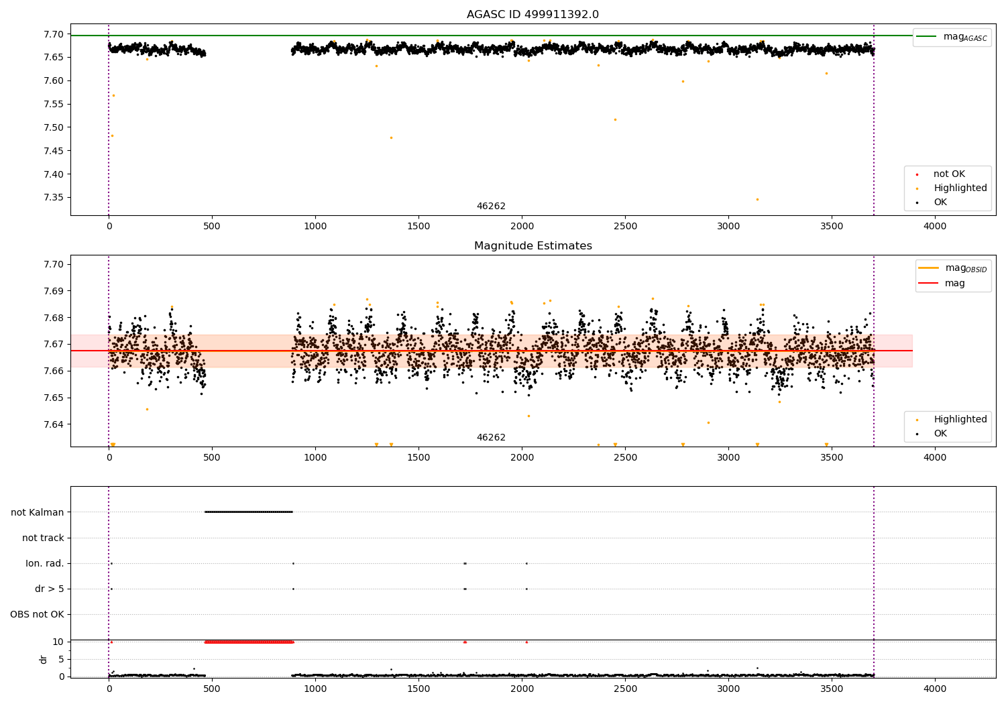The height and width of the screenshot is (704, 1006).
Task: Click x-axis tick 2000 in the dr plot
Action: (x=522, y=689)
